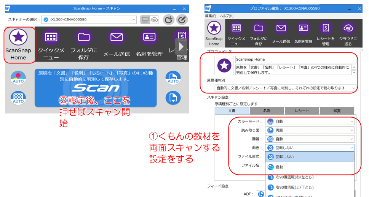The image size is (369, 197).
Task: Click color mode AUTO icon in scan window
Action: pos(18,78)
